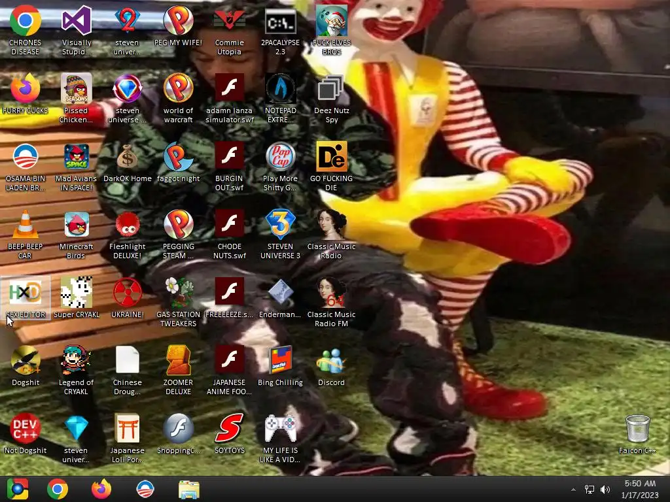The width and height of the screenshot is (670, 502).
Task: Open the Not Dogshit DEV C++ icon
Action: 26,428
